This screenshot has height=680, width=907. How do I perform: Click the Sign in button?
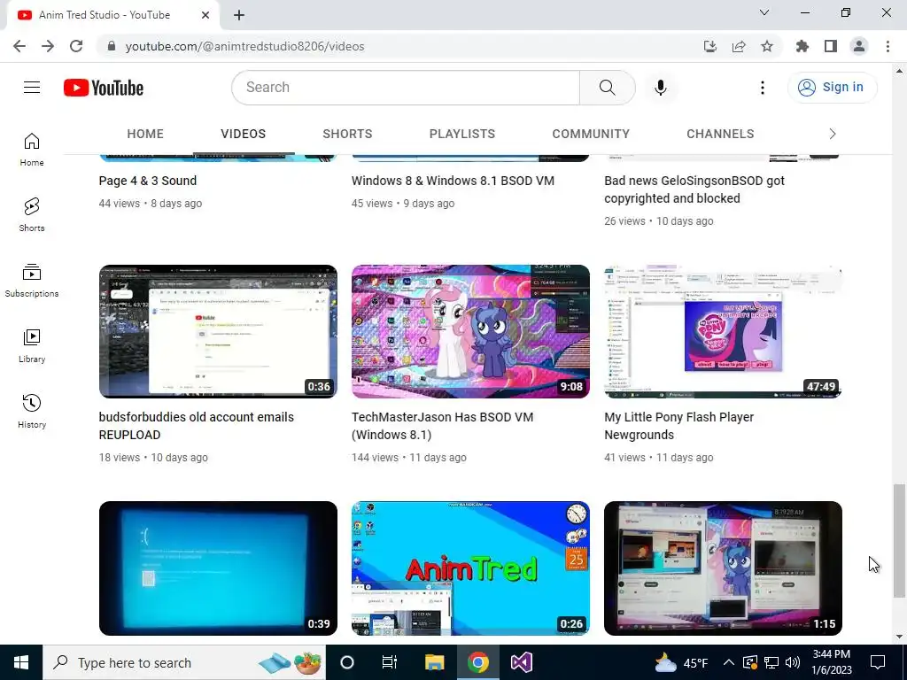pos(832,88)
